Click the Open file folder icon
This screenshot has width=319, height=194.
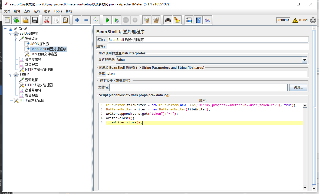point(26,20)
